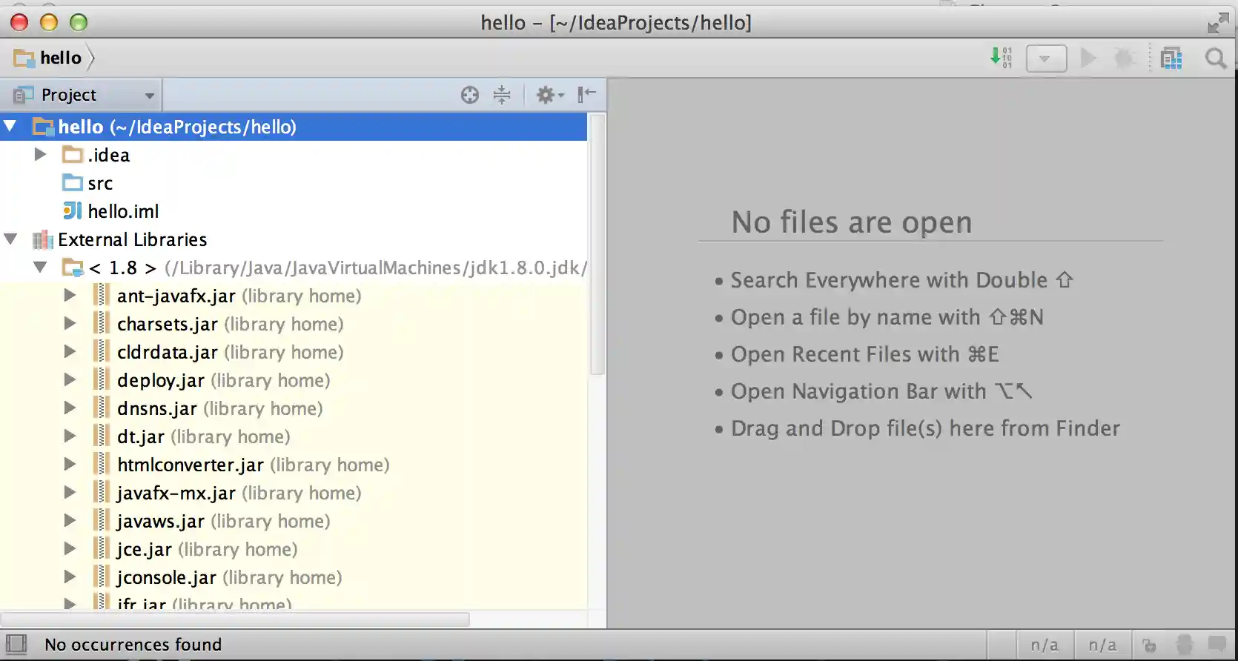Hide the Project tool window panel

click(586, 93)
